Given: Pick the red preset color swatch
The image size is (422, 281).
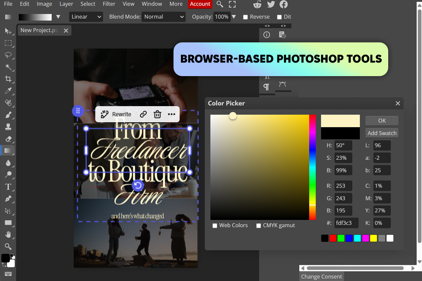Looking at the screenshot, I should point(333,238).
